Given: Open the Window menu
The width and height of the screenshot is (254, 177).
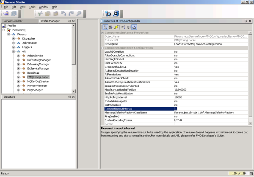Looking at the screenshot, I should pyautogui.click(x=44, y=7).
